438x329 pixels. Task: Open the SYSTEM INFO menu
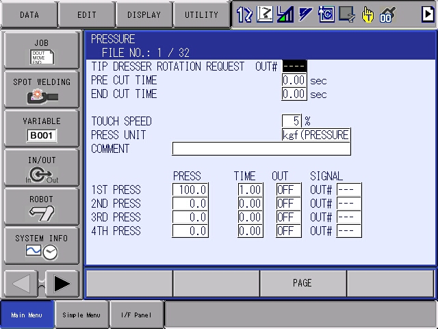point(41,245)
